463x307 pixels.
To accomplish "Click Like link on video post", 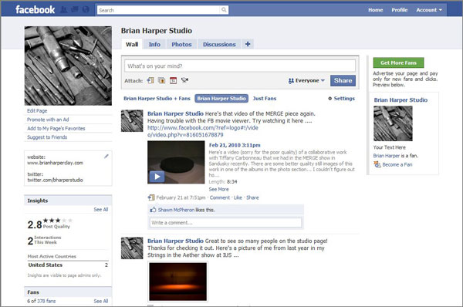I will (238, 197).
